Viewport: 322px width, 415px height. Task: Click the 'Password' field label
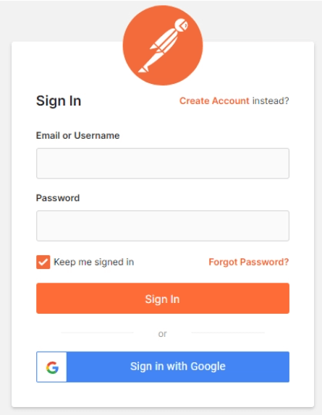click(x=58, y=198)
